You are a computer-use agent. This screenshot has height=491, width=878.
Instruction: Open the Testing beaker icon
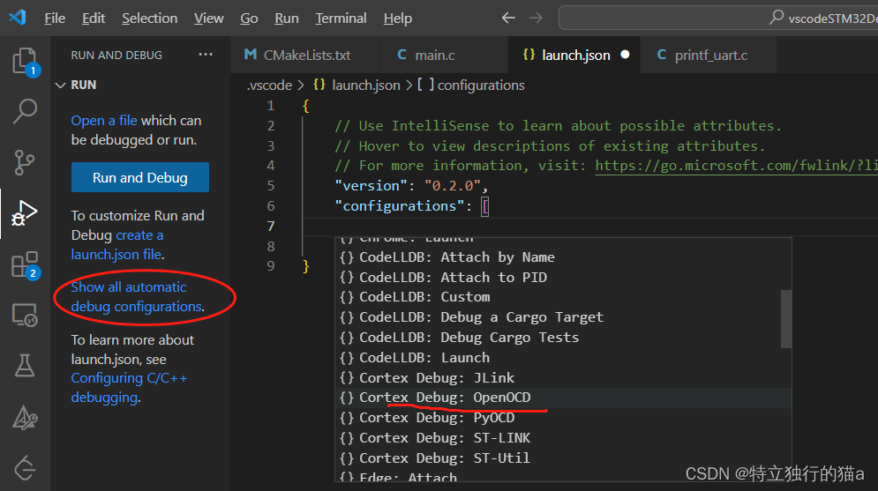tap(25, 366)
